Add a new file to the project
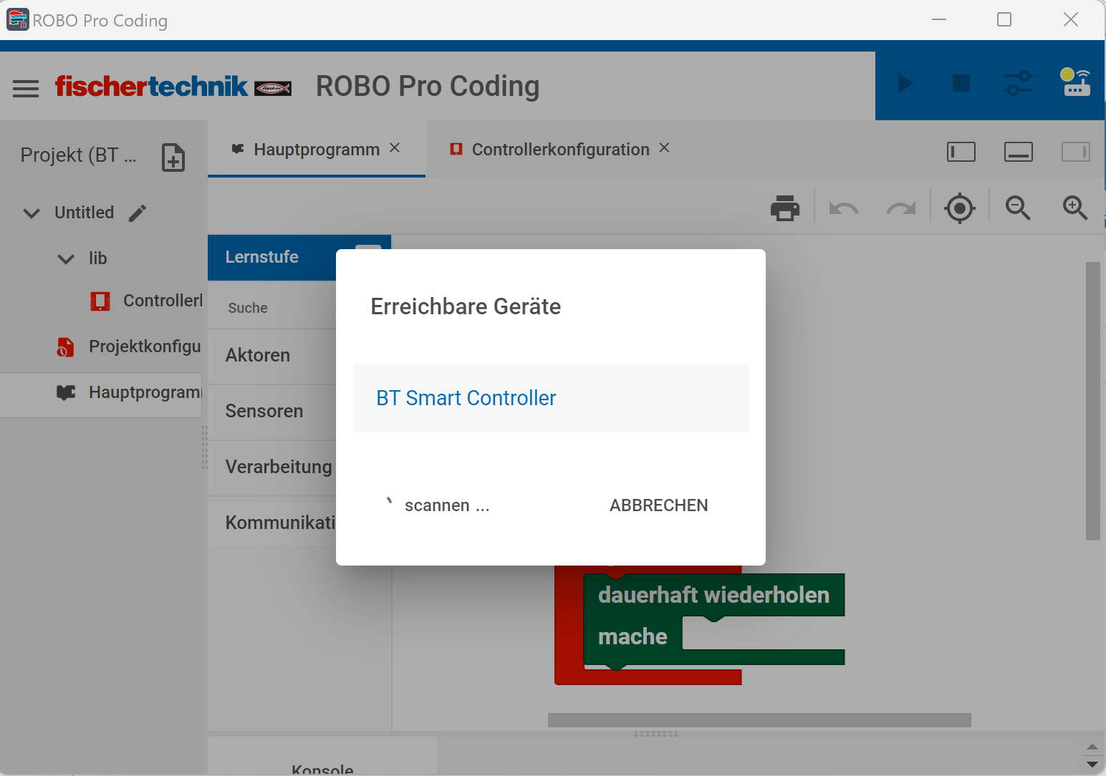Screen dimensions: 1106x776 [x=173, y=157]
